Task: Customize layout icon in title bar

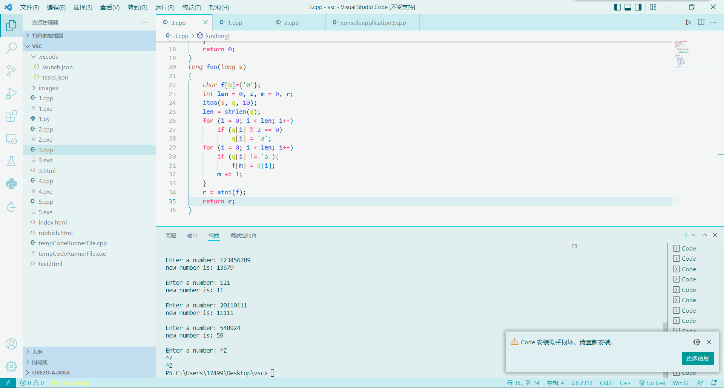Action: click(x=653, y=7)
